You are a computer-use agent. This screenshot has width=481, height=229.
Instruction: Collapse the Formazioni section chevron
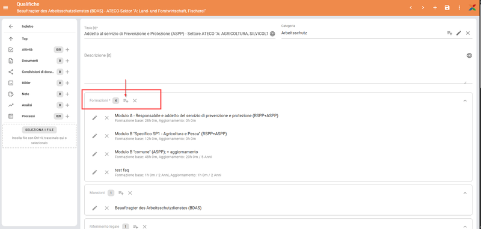pyautogui.click(x=465, y=100)
